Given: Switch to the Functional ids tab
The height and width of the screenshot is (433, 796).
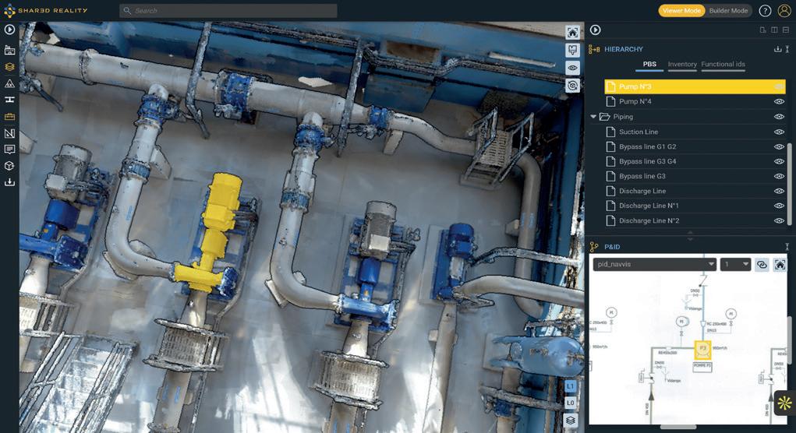Looking at the screenshot, I should click(x=723, y=65).
